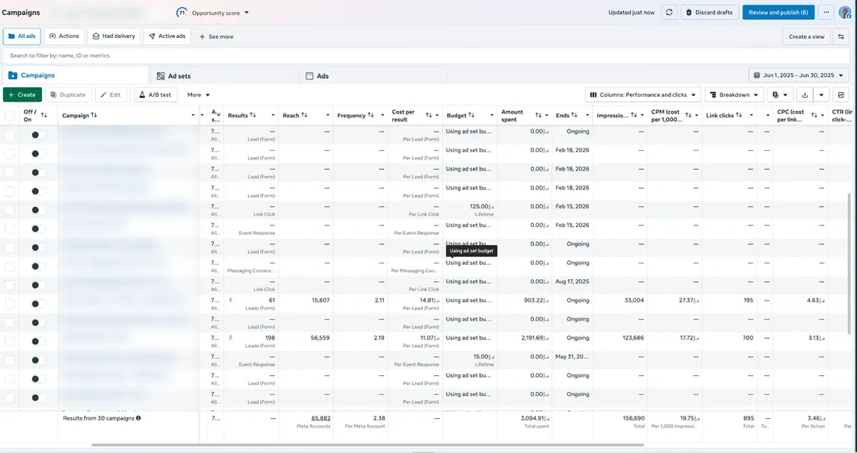
Task: Tick the select-all header checkbox
Action: tap(10, 115)
